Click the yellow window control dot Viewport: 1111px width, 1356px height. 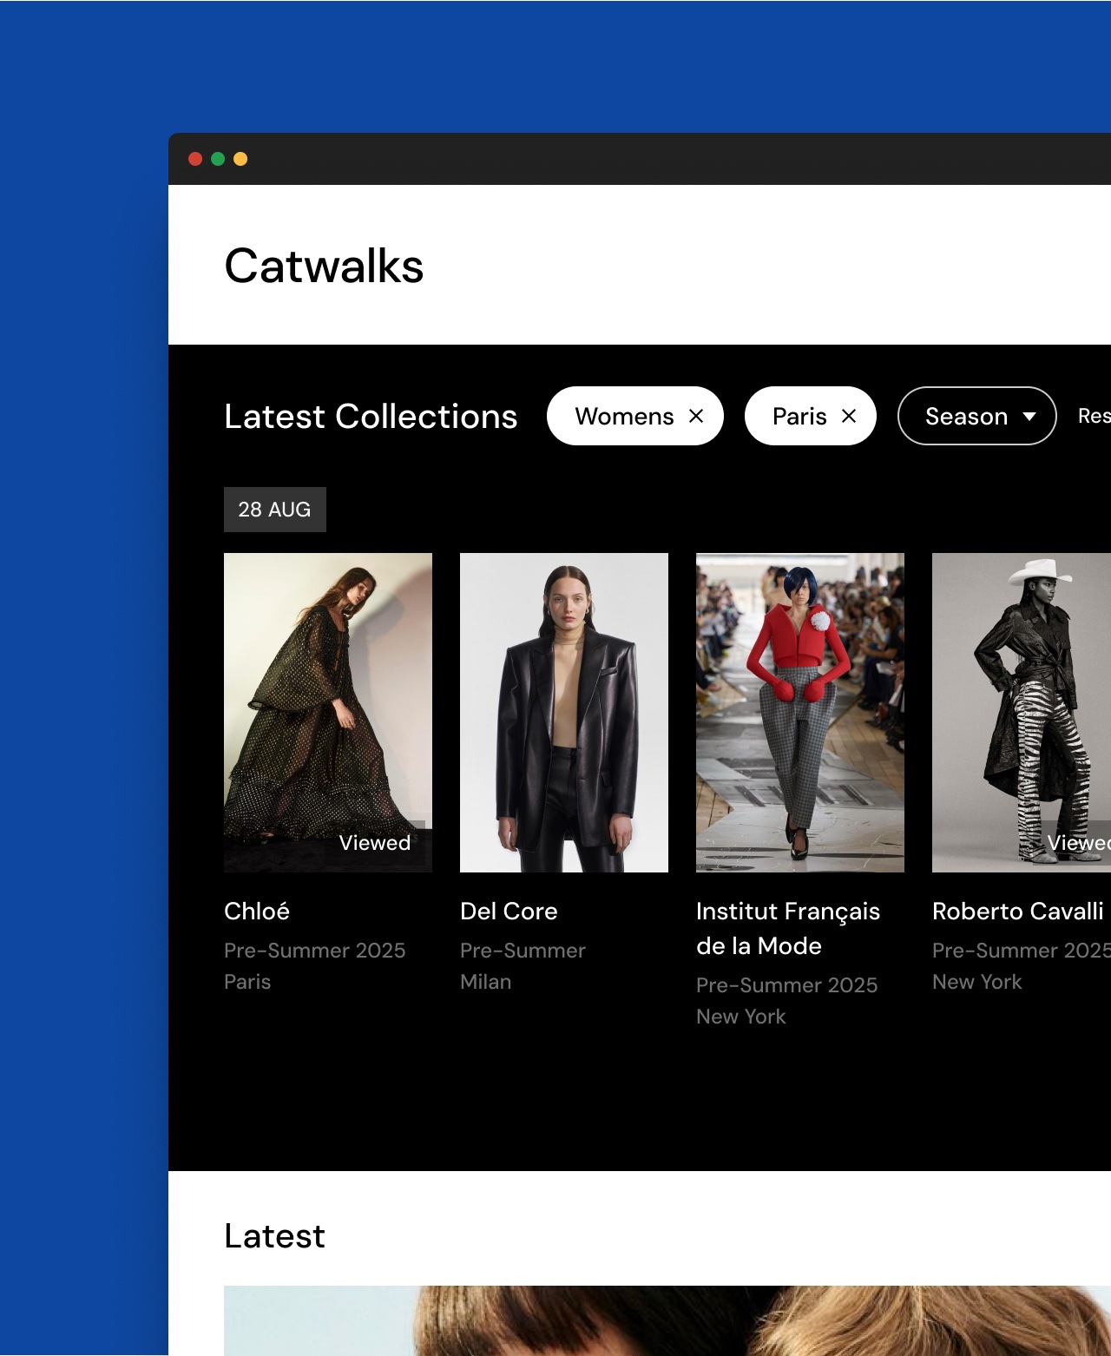[240, 159]
